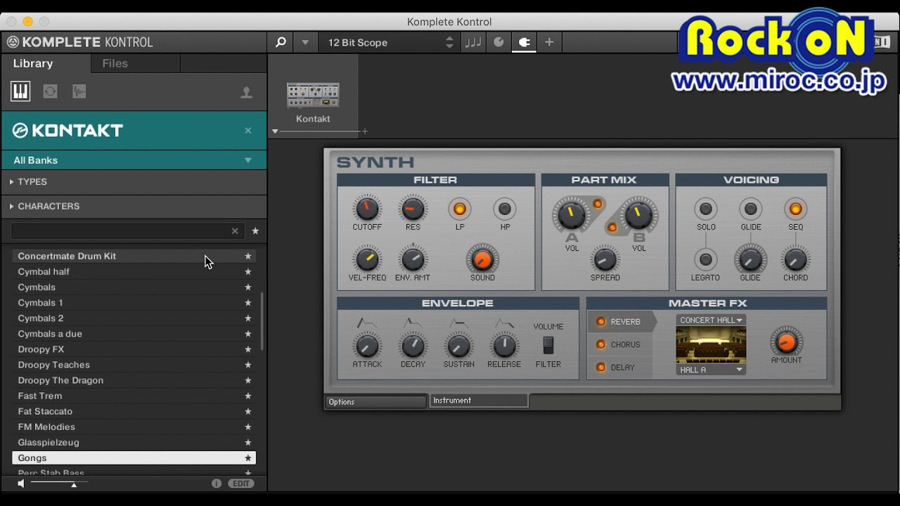Click the ATTACK envelope knob

(366, 346)
